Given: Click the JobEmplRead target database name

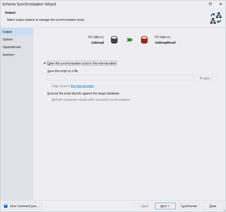Looking at the screenshot, I should 165,43.
